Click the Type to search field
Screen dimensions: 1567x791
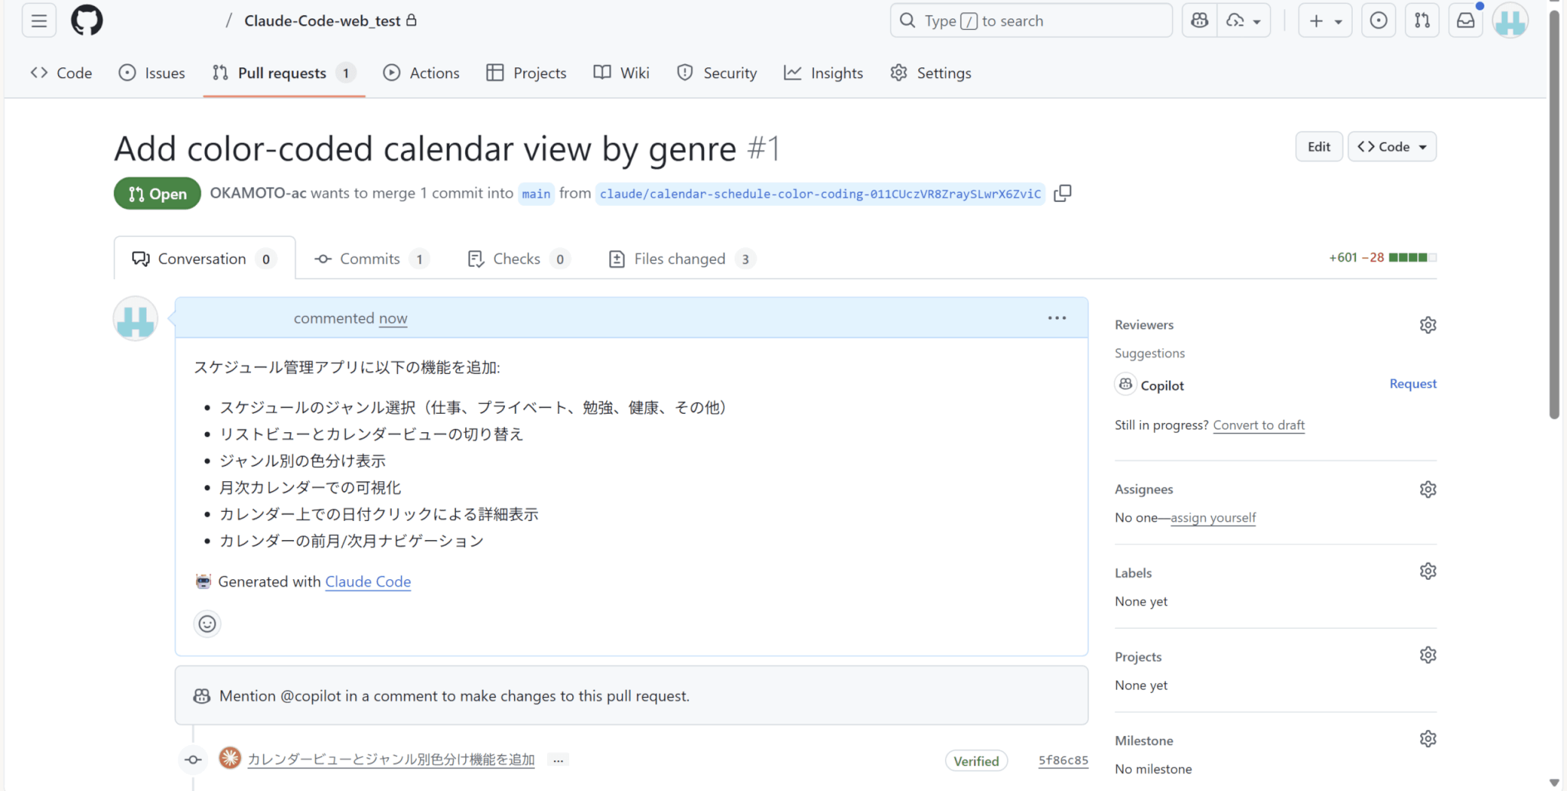(1030, 21)
